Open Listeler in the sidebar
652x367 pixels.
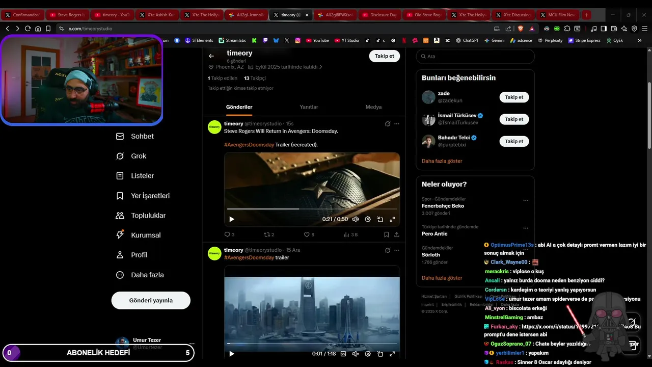pos(135,176)
